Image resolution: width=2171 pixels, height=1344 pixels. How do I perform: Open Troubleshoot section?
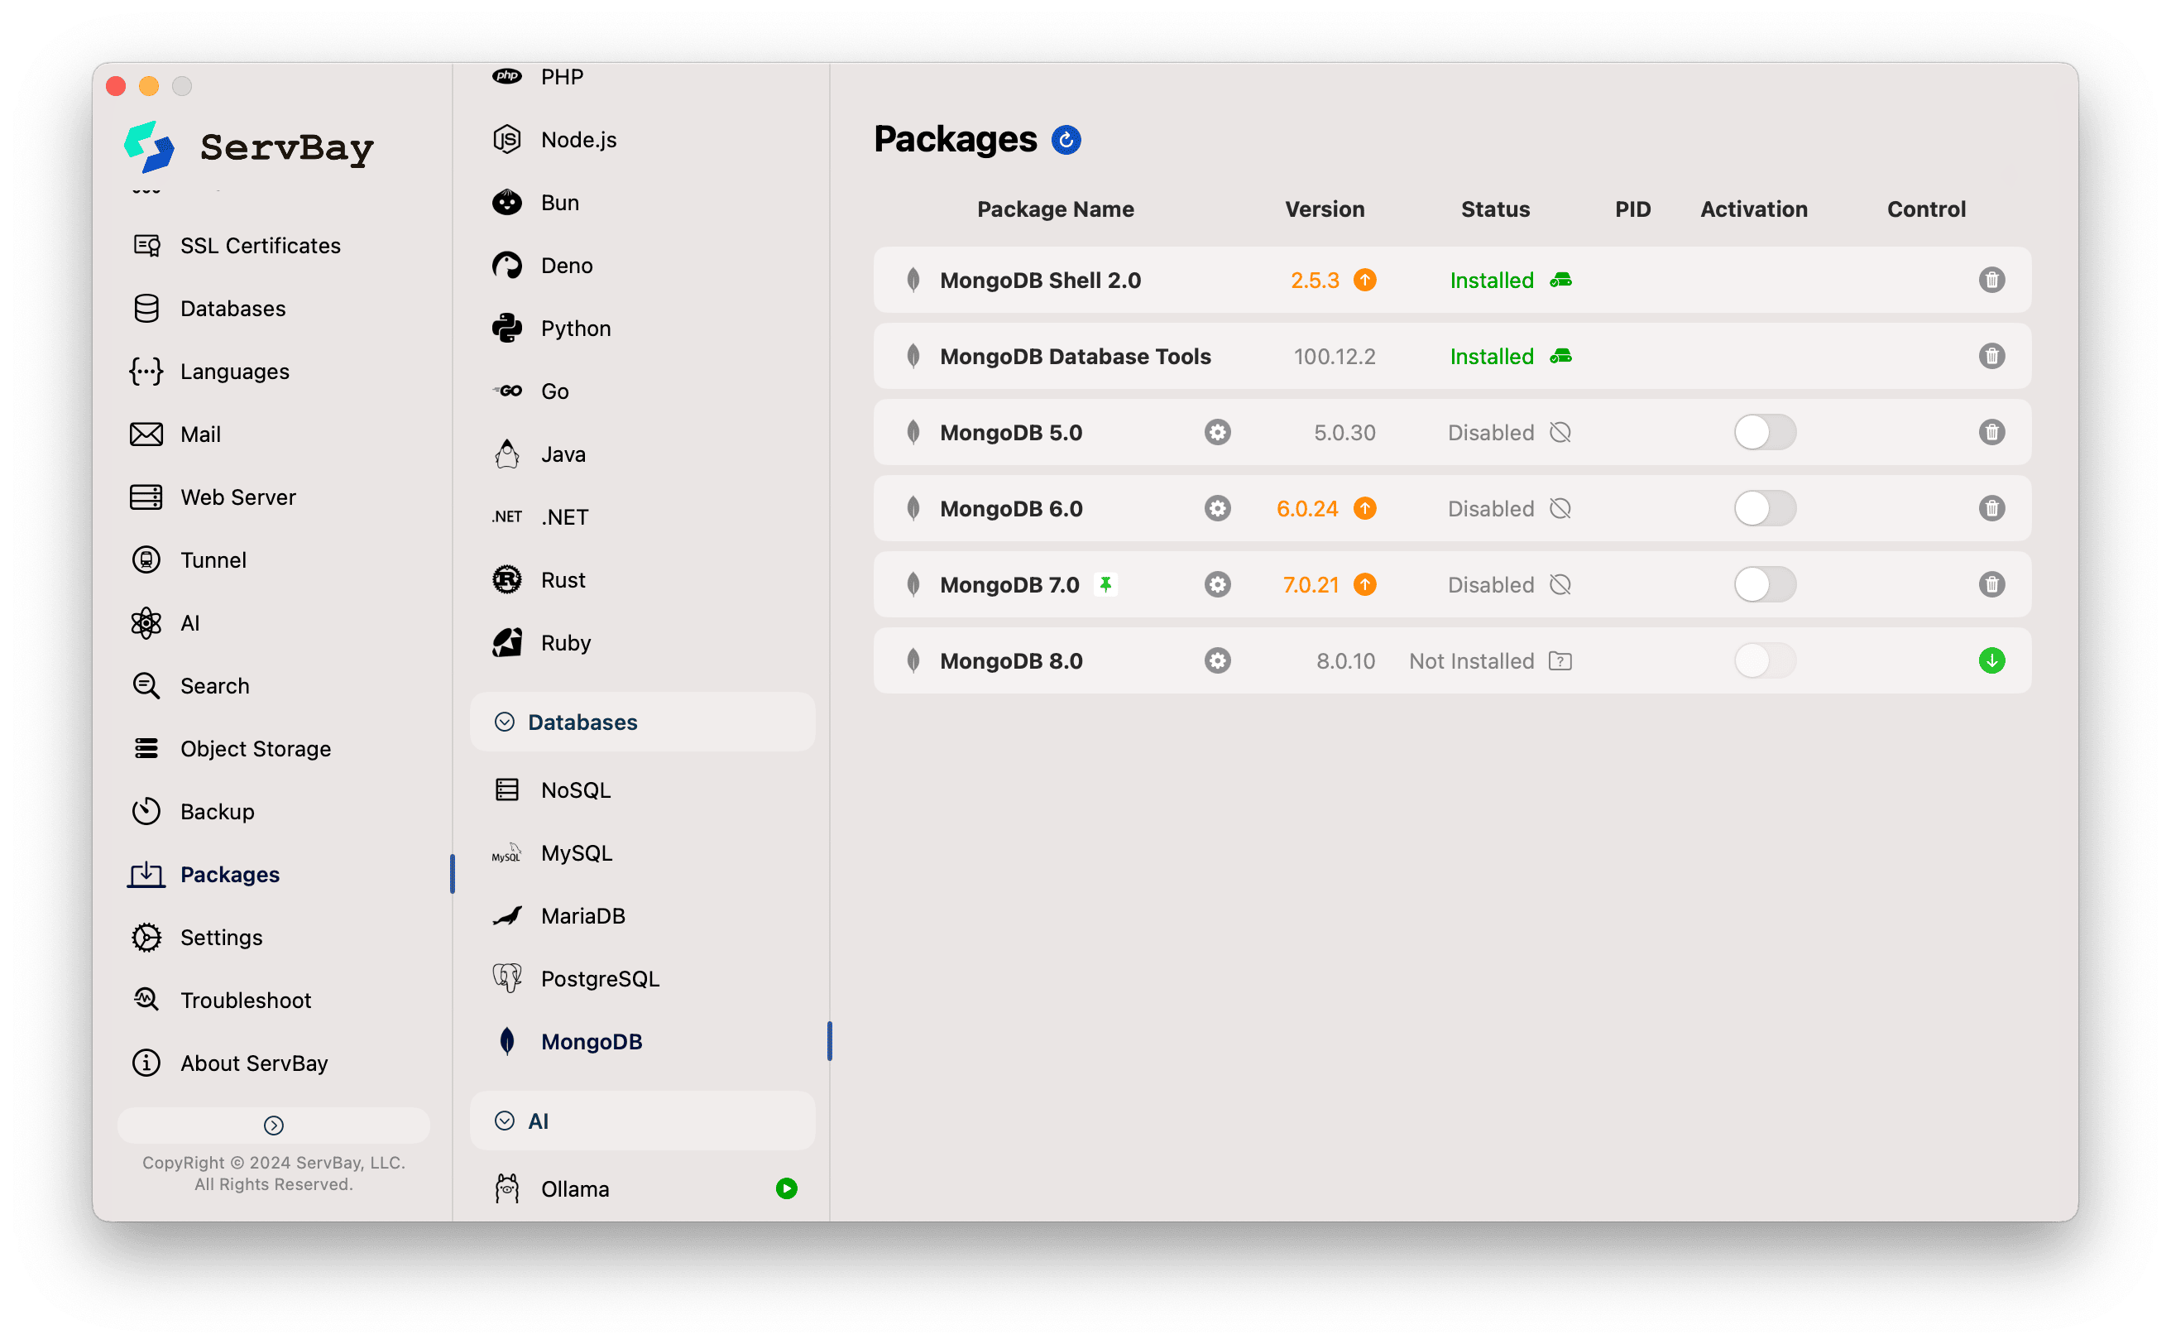(221, 1001)
